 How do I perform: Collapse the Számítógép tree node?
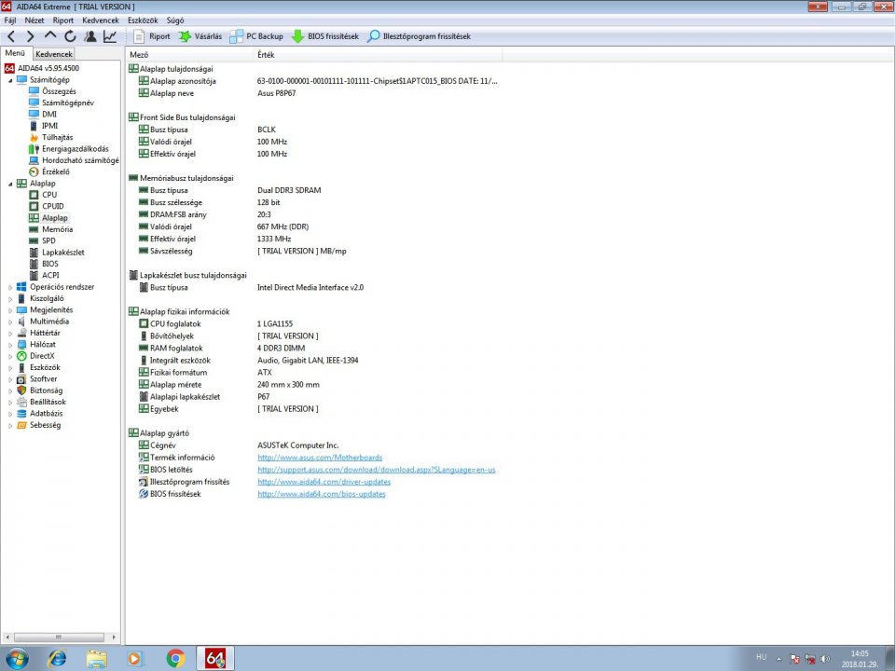(x=10, y=80)
